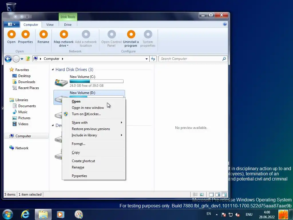
Task: Expand Include in library submenu arrow
Action: 121,135
